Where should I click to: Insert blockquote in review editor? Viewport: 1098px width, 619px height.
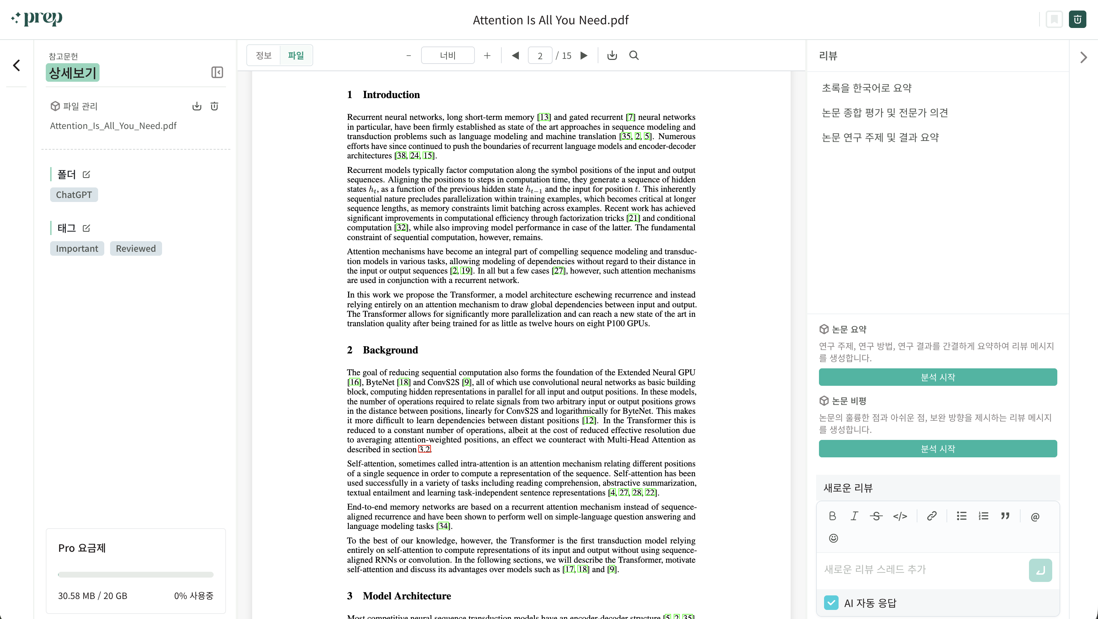[1005, 516]
